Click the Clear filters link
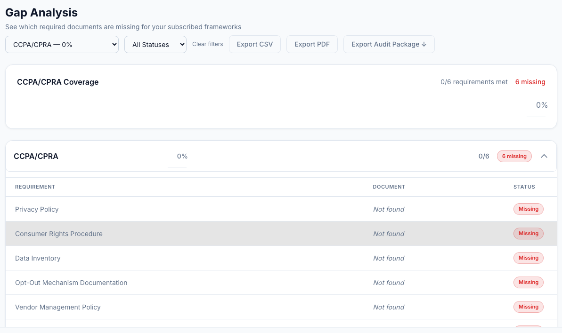Image resolution: width=562 pixels, height=333 pixels. pos(208,44)
